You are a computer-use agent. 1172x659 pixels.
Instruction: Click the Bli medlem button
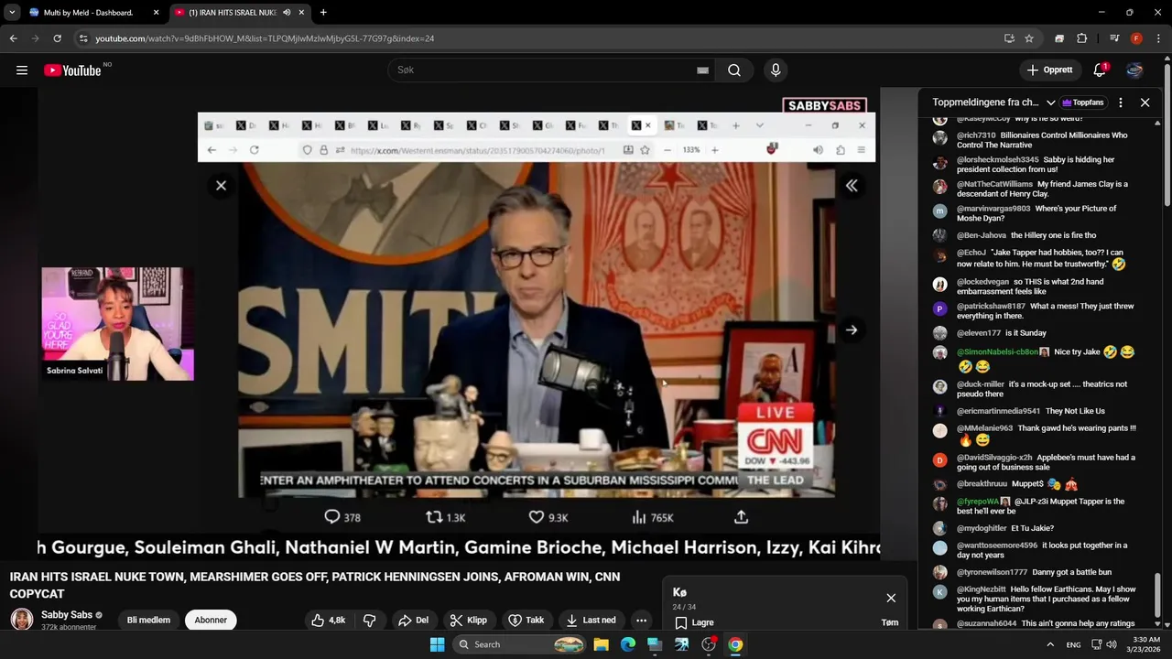(148, 620)
